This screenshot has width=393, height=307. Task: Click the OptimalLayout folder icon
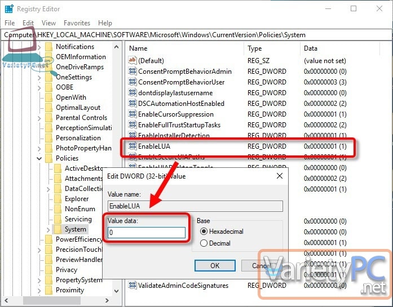[x=48, y=108]
